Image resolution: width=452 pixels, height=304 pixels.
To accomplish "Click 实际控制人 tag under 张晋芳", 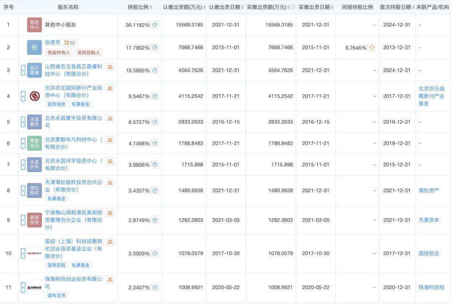I will tap(89, 53).
